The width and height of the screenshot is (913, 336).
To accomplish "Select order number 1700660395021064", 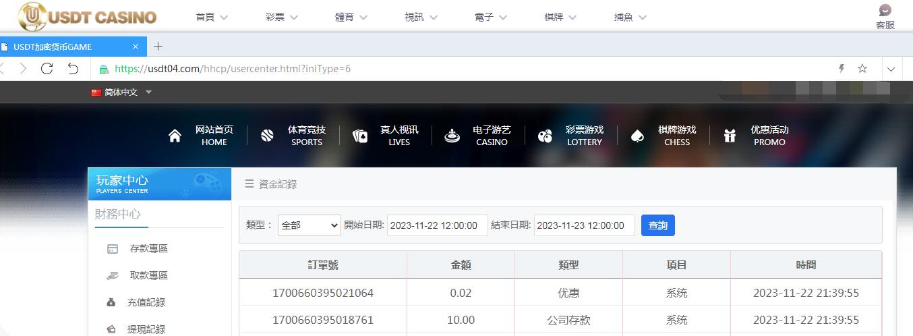I will pyautogui.click(x=323, y=293).
